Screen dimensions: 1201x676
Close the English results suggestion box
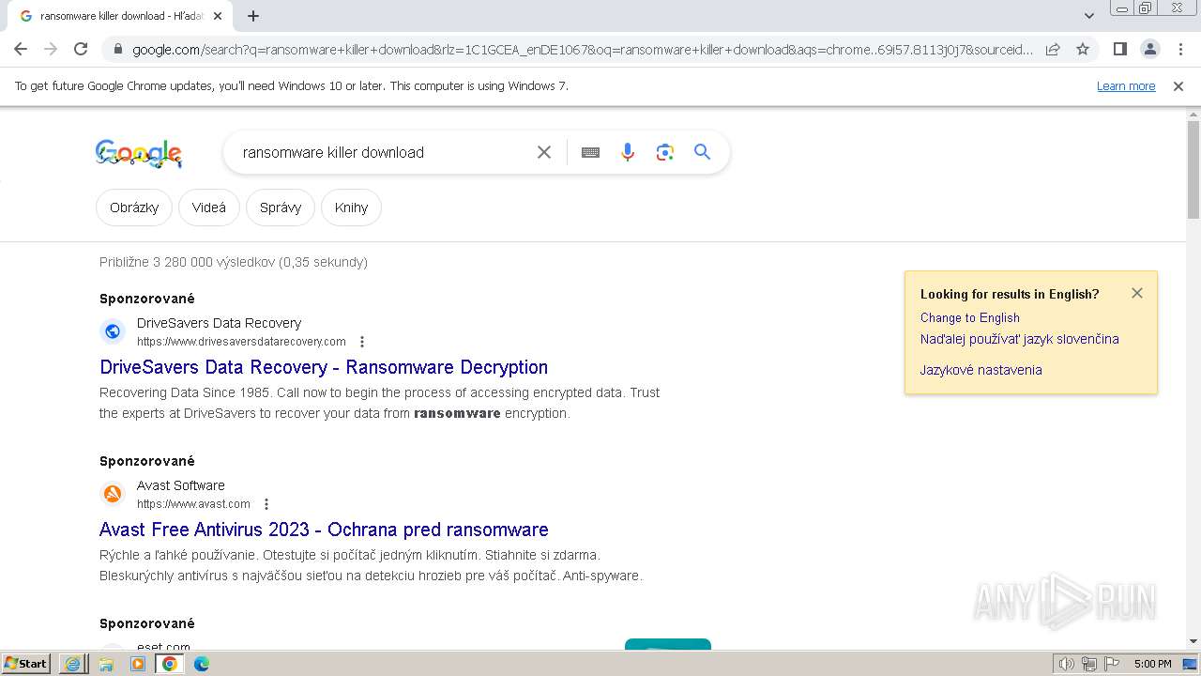1137,293
